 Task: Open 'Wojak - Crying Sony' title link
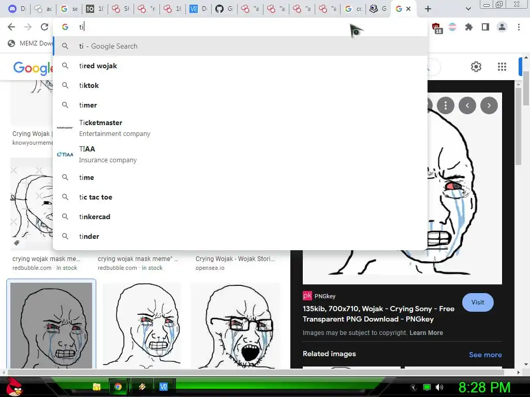[378, 314]
